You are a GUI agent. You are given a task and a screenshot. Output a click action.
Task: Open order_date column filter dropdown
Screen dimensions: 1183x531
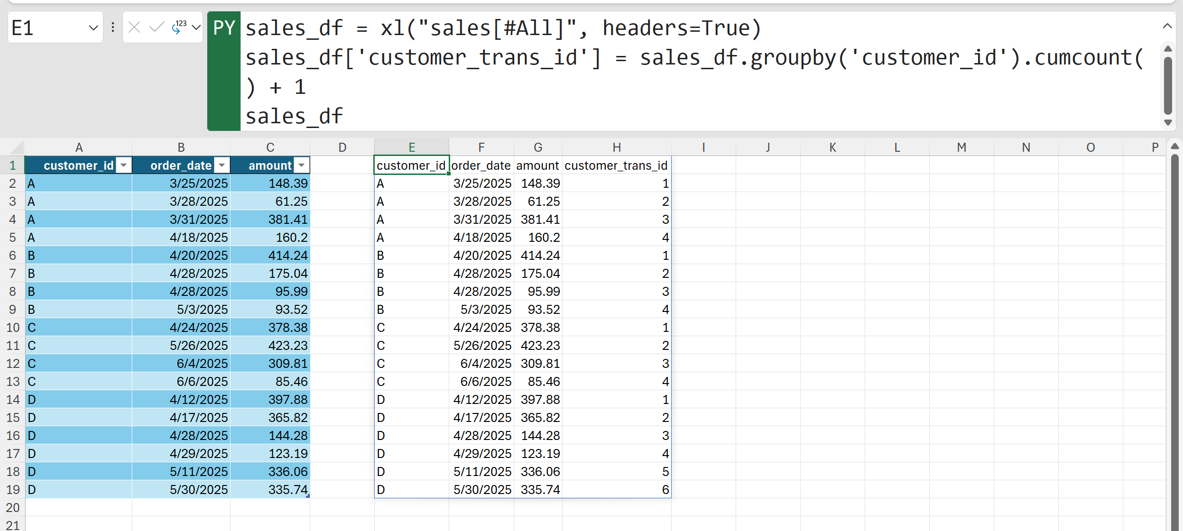[x=222, y=165]
